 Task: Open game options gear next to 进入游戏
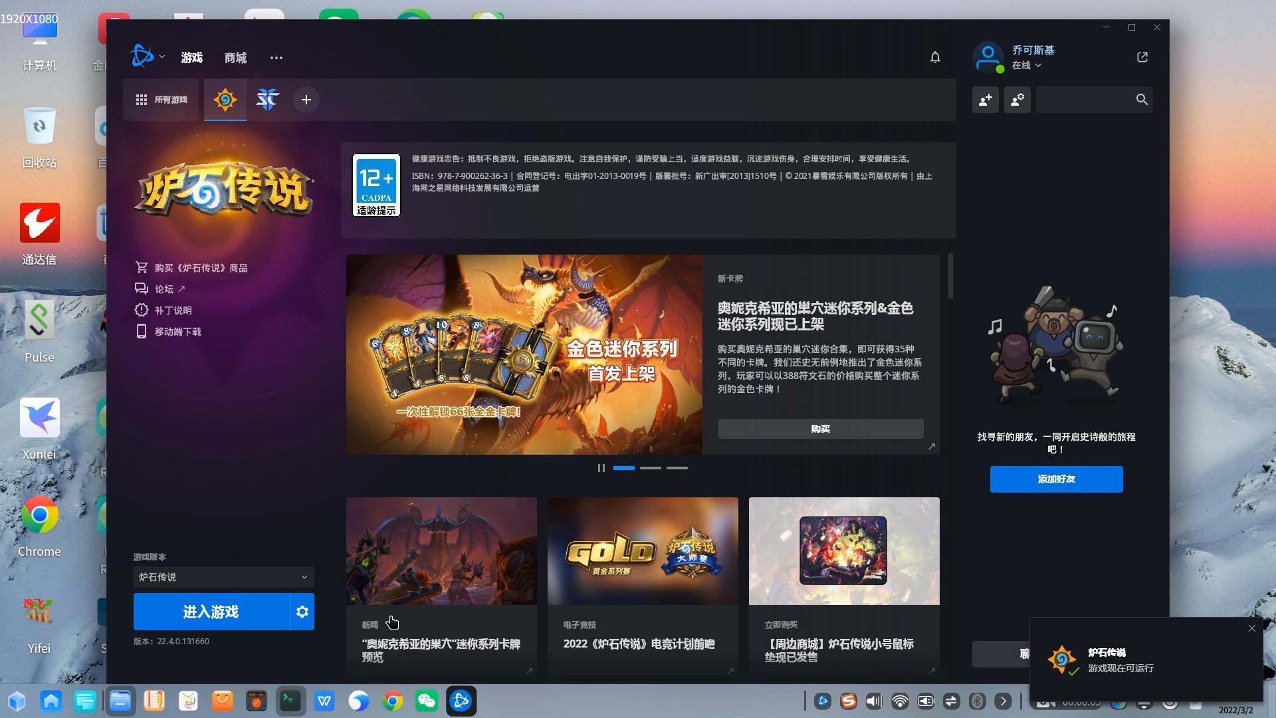coord(302,612)
